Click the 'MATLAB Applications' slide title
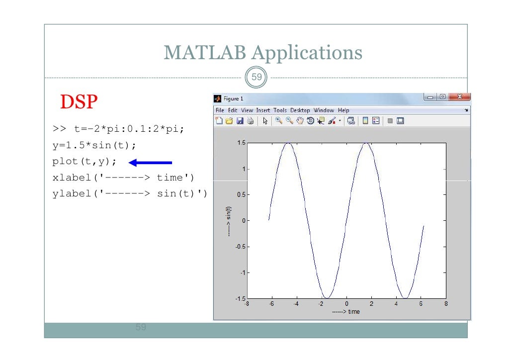 [263, 53]
